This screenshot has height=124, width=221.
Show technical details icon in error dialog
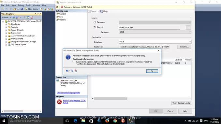pyautogui.click(x=76, y=71)
